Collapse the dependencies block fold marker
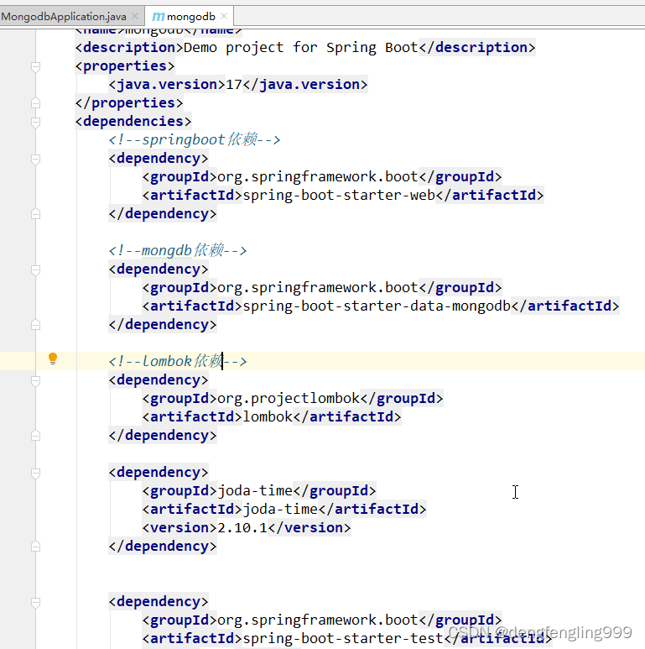 pyautogui.click(x=35, y=122)
